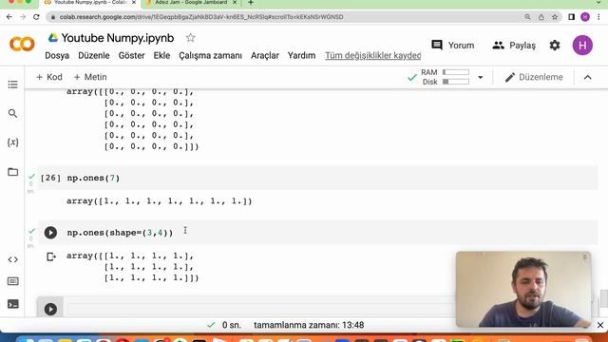Click the browser back arrow
608x342 pixels.
pyautogui.click(x=9, y=17)
